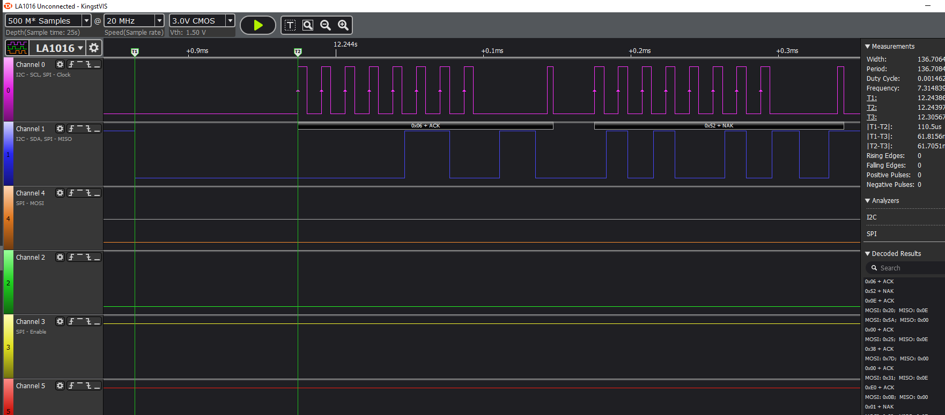Screen dimensions: 945x415
Task: Zoom in the waveform view
Action: (343, 25)
